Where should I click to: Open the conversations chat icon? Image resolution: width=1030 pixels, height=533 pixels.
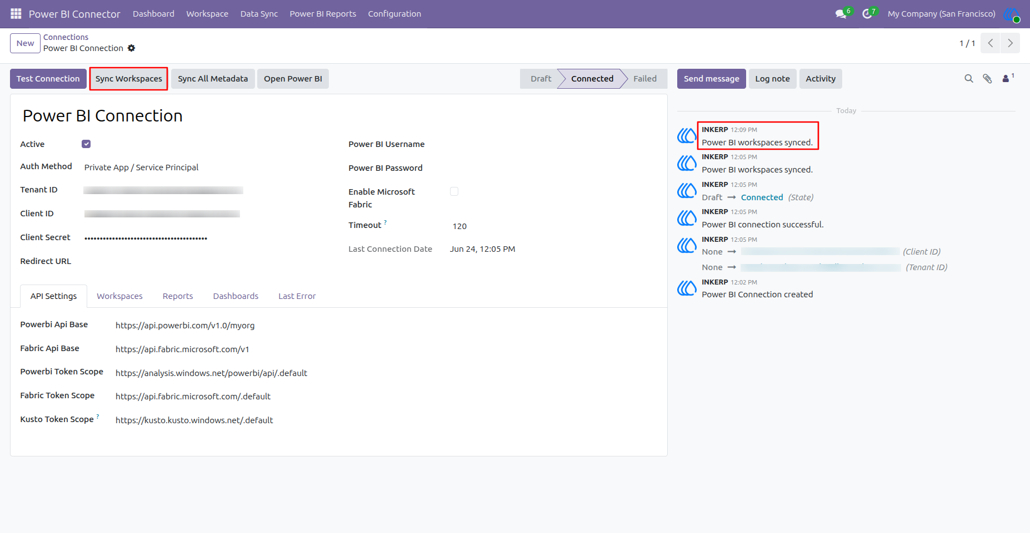tap(841, 14)
